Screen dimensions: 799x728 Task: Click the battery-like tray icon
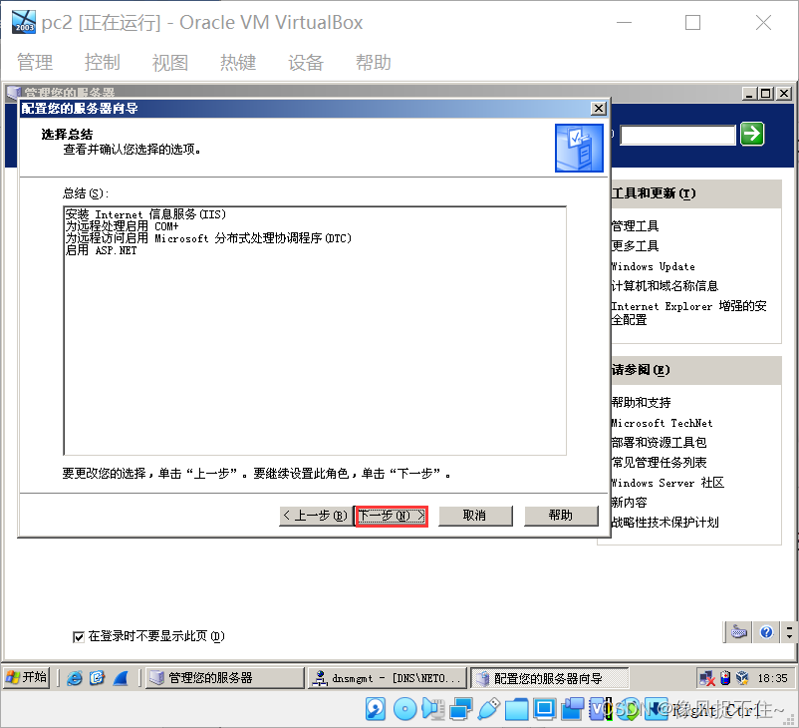pos(725,678)
